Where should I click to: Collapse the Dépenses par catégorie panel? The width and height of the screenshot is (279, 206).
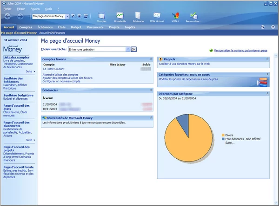pos(267,93)
